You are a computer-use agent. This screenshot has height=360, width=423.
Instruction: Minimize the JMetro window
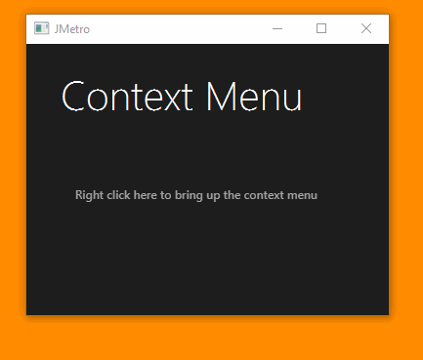coord(277,28)
